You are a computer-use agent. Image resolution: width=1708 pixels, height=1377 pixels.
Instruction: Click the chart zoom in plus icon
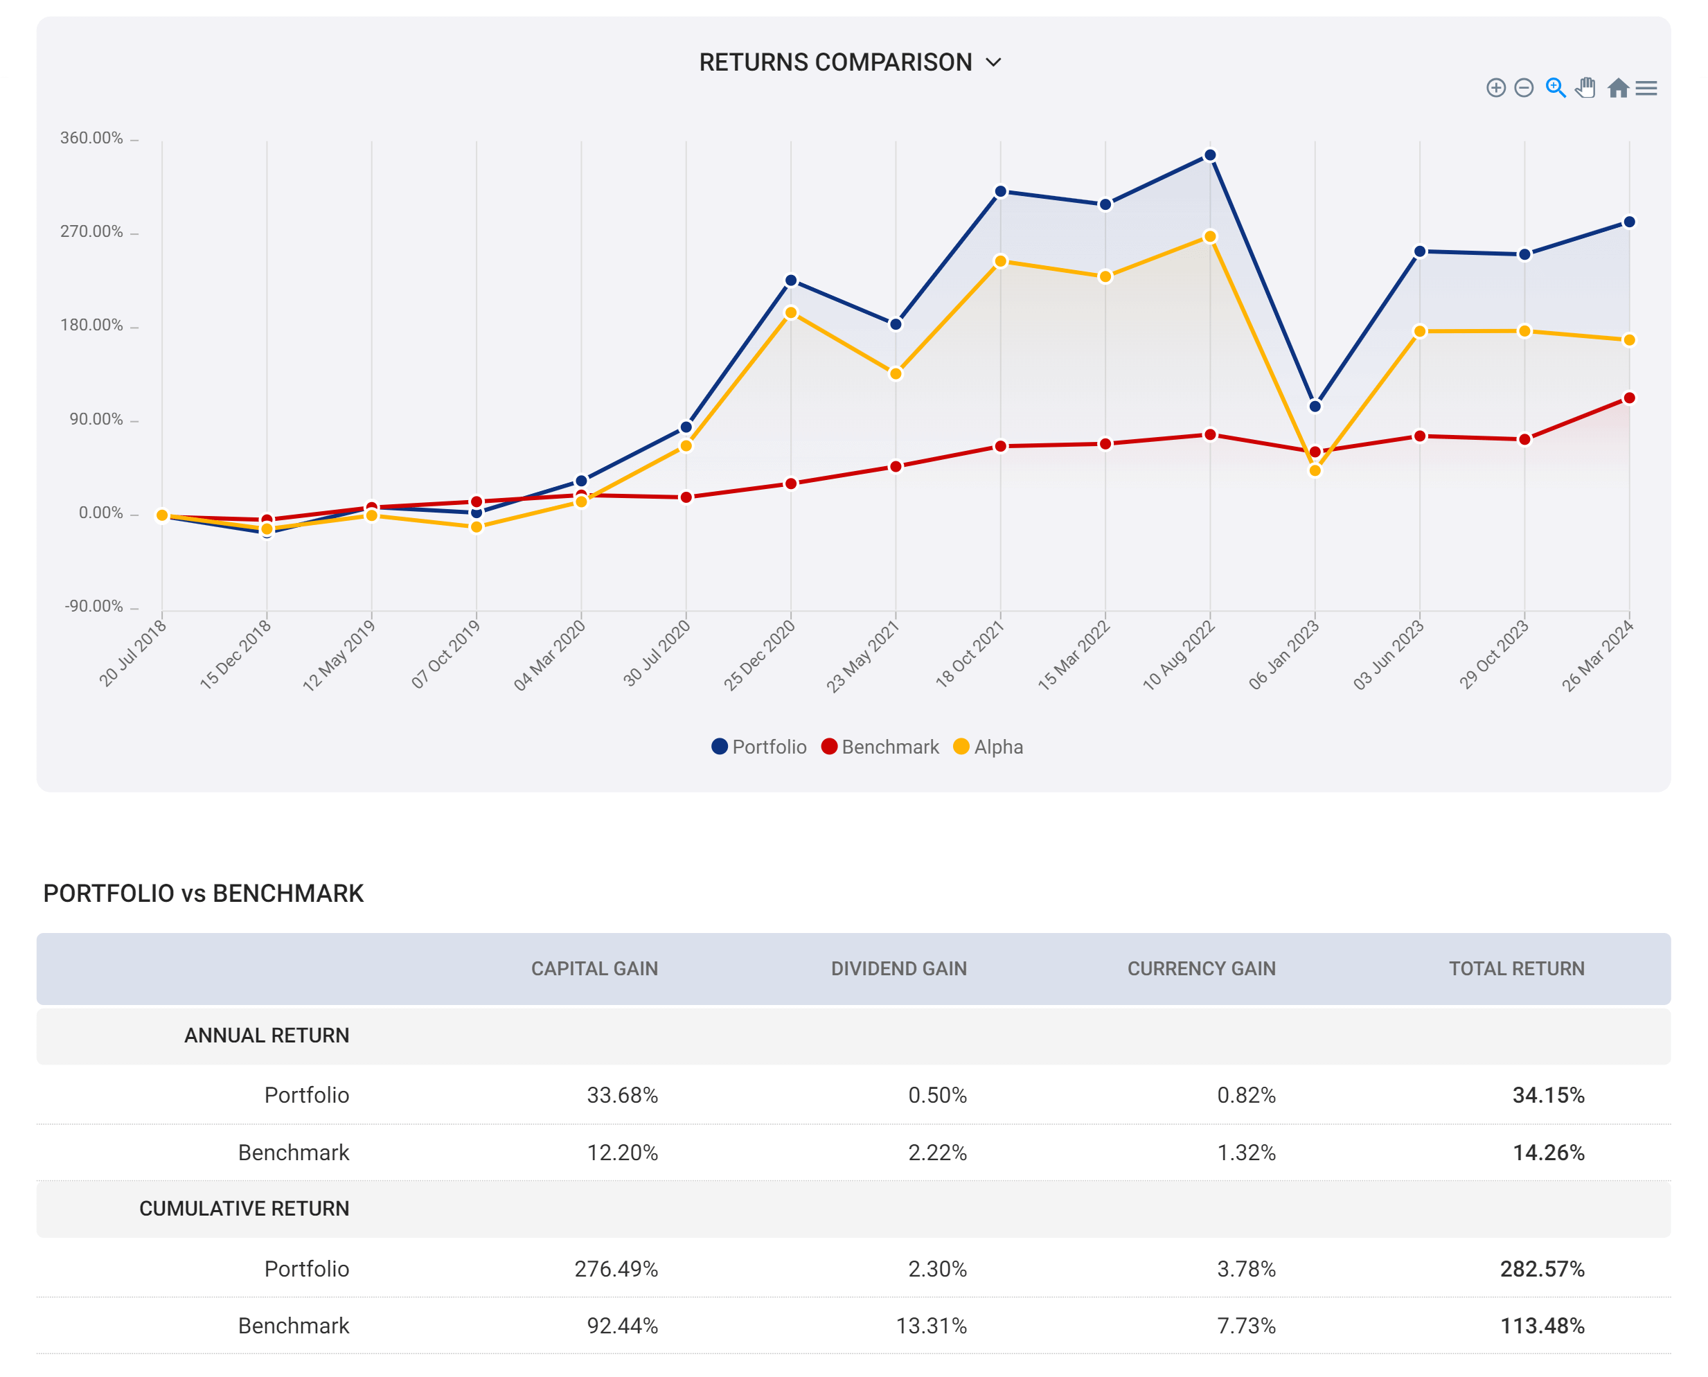point(1495,88)
